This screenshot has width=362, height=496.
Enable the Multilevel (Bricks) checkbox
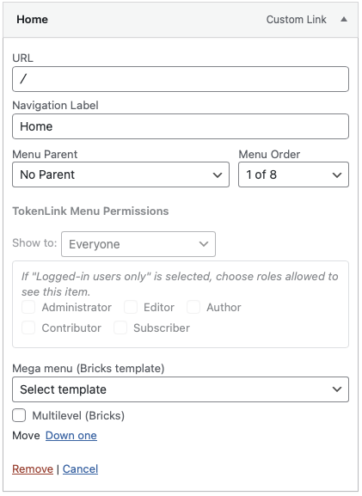pos(19,415)
